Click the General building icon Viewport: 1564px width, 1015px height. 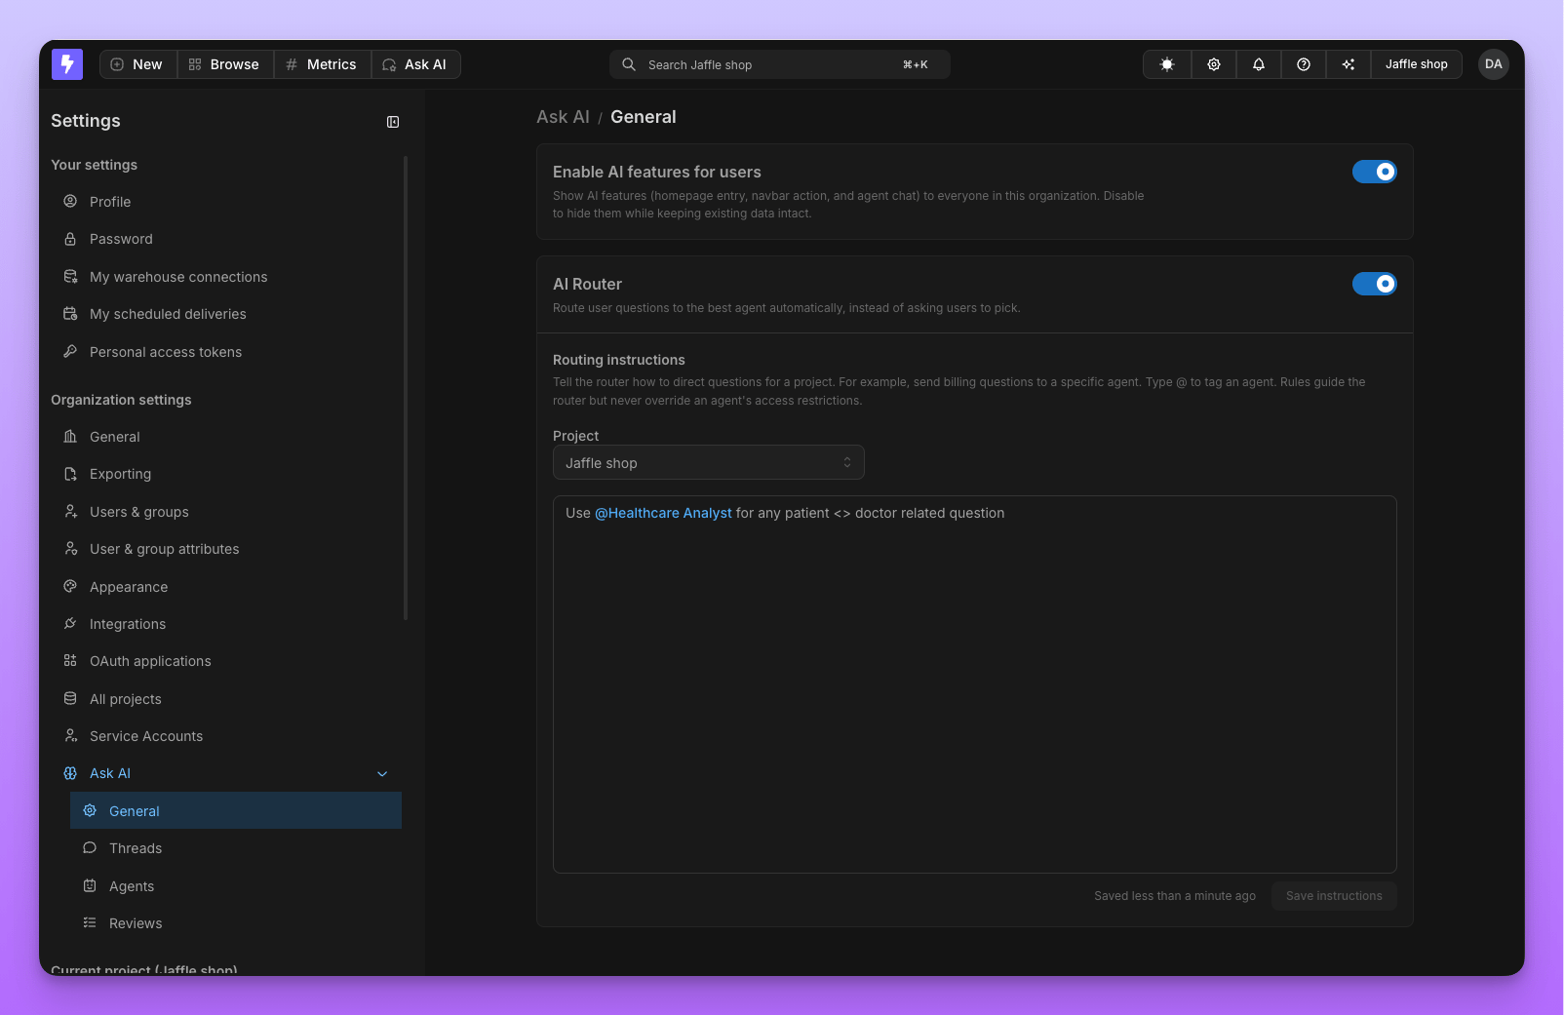[x=70, y=436]
